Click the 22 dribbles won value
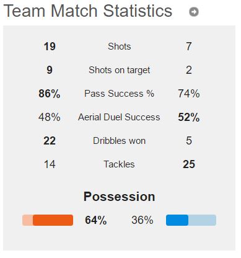The image size is (241, 258). pos(50,141)
